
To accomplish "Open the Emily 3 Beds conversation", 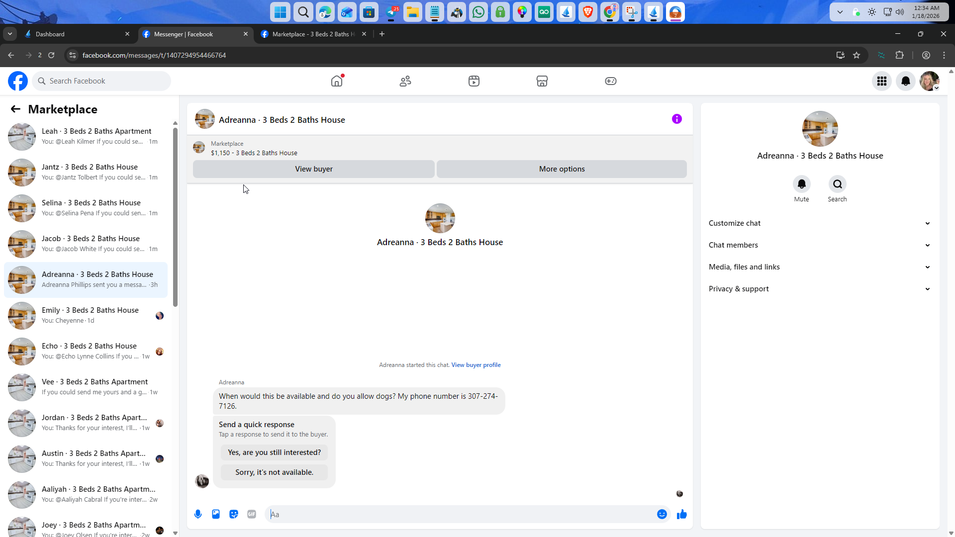I will tap(90, 315).
